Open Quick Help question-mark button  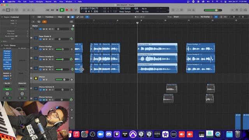pos(12,10)
